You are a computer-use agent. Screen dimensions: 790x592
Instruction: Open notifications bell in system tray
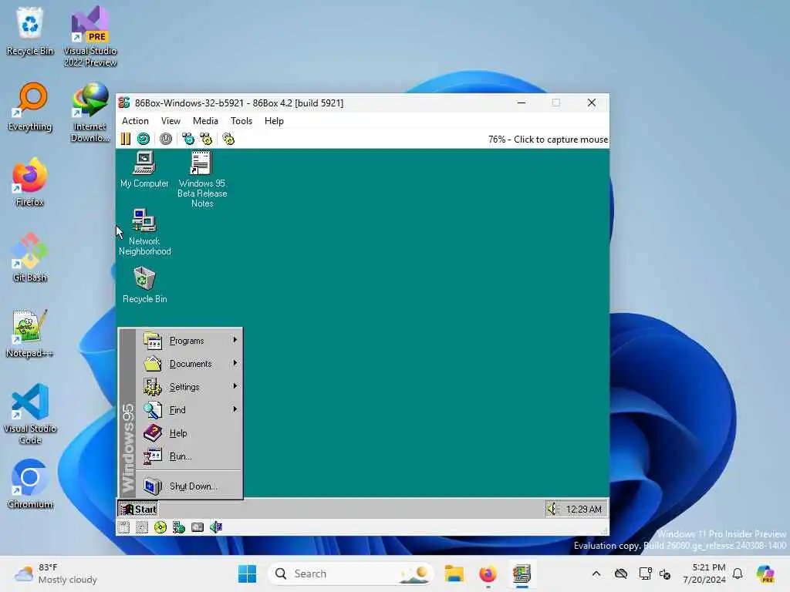coord(738,573)
